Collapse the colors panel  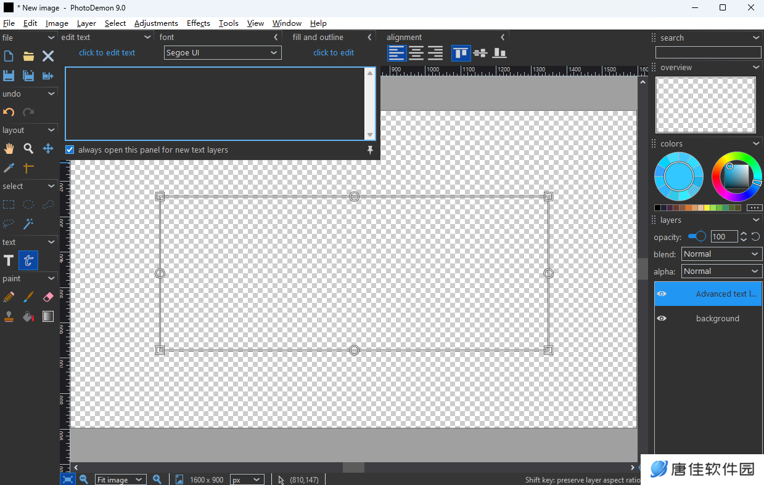point(756,144)
